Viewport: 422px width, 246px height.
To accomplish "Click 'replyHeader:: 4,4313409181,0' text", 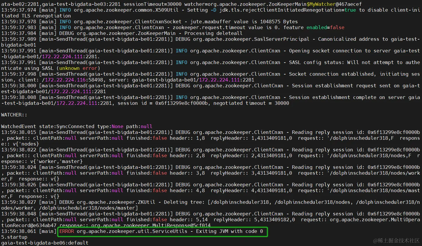I will pos(251,190).
